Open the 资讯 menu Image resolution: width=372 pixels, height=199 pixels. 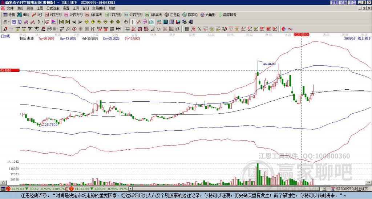[x=30, y=8]
